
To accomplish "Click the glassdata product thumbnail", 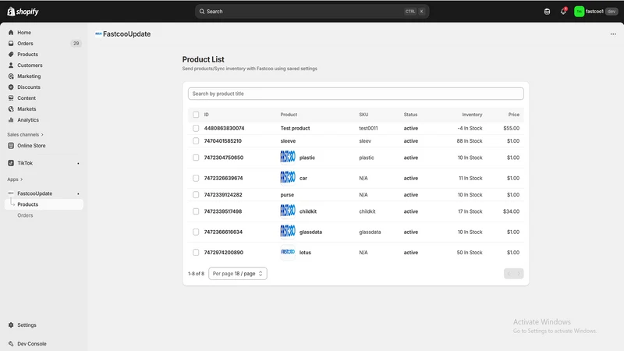I will [x=288, y=231].
